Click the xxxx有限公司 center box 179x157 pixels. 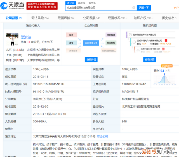(91, 43)
